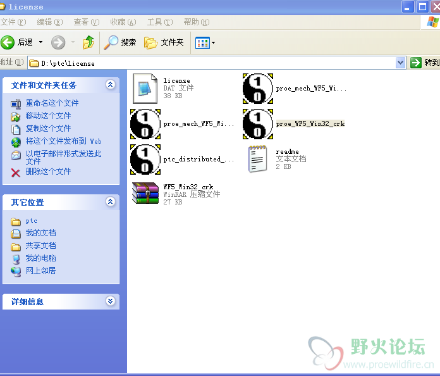The width and height of the screenshot is (440, 376).
Task: Click the readme file name
Action: click(287, 152)
